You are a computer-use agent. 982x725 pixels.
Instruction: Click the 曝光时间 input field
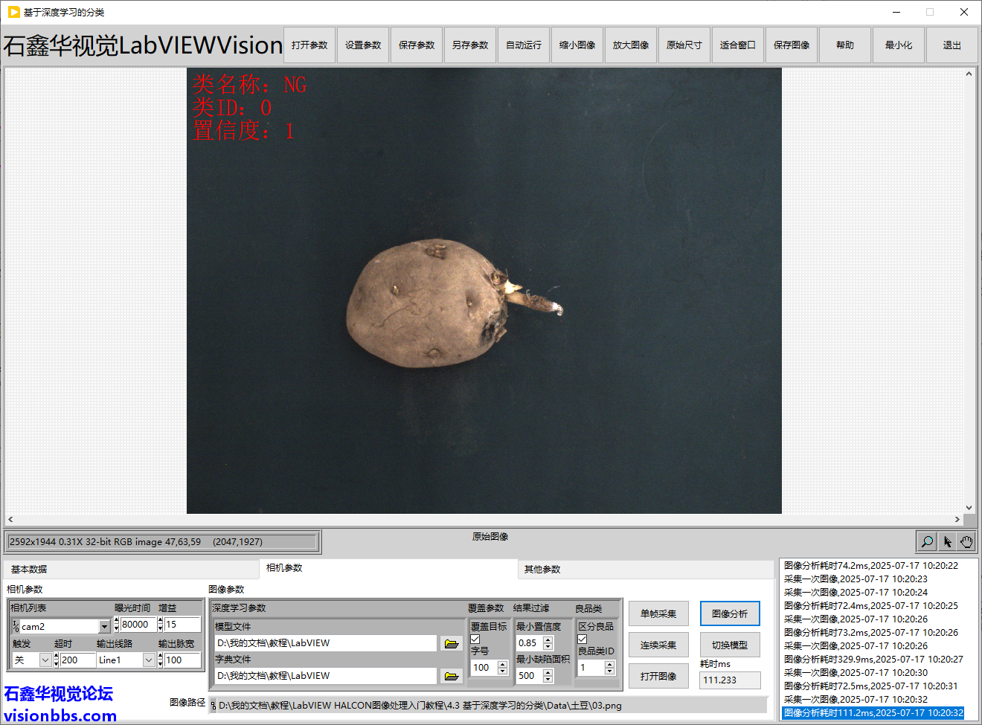(137, 625)
